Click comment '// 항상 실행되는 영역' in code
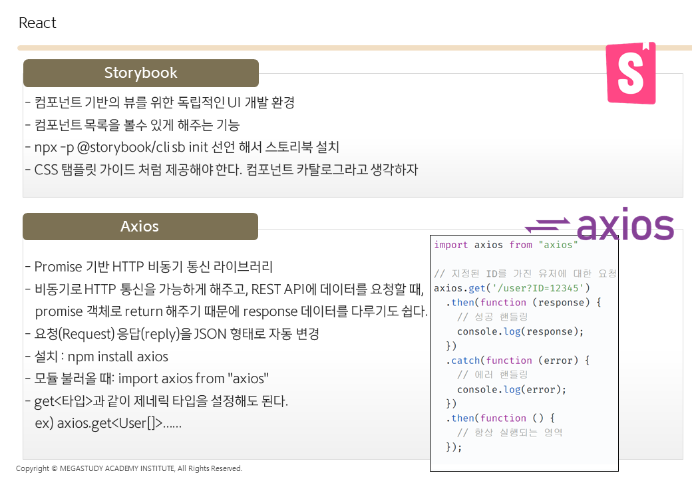 (x=510, y=432)
